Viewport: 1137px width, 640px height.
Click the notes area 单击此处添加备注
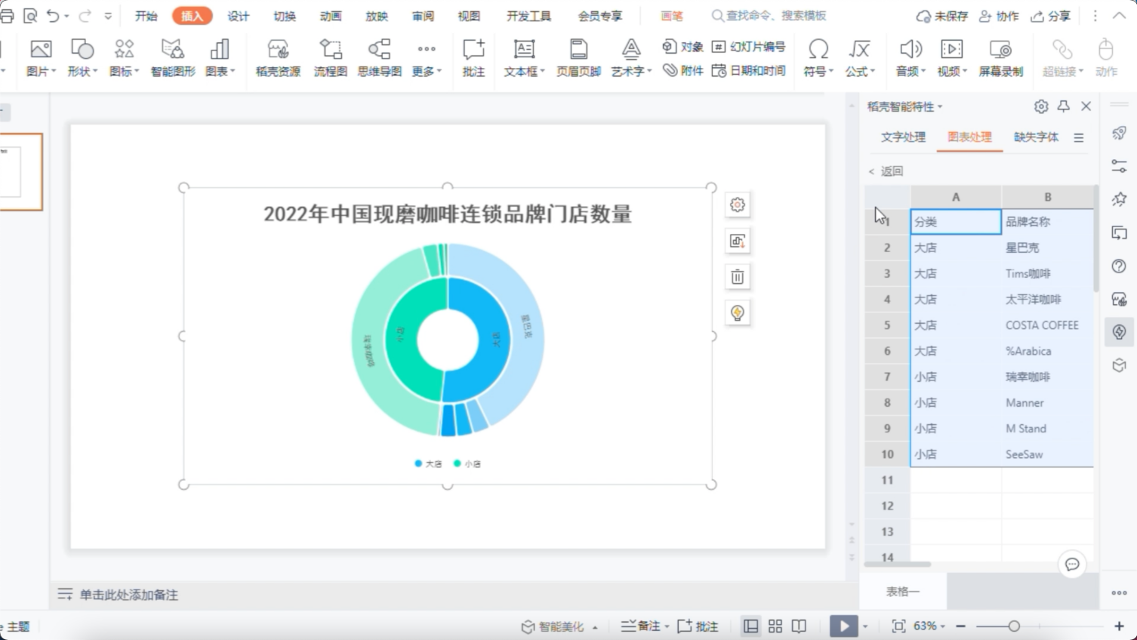pos(129,595)
